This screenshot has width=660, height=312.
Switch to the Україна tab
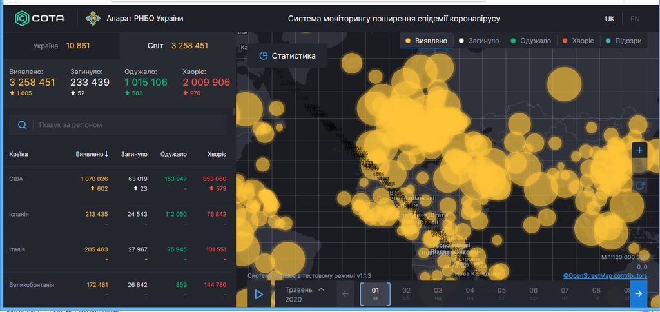tap(59, 46)
